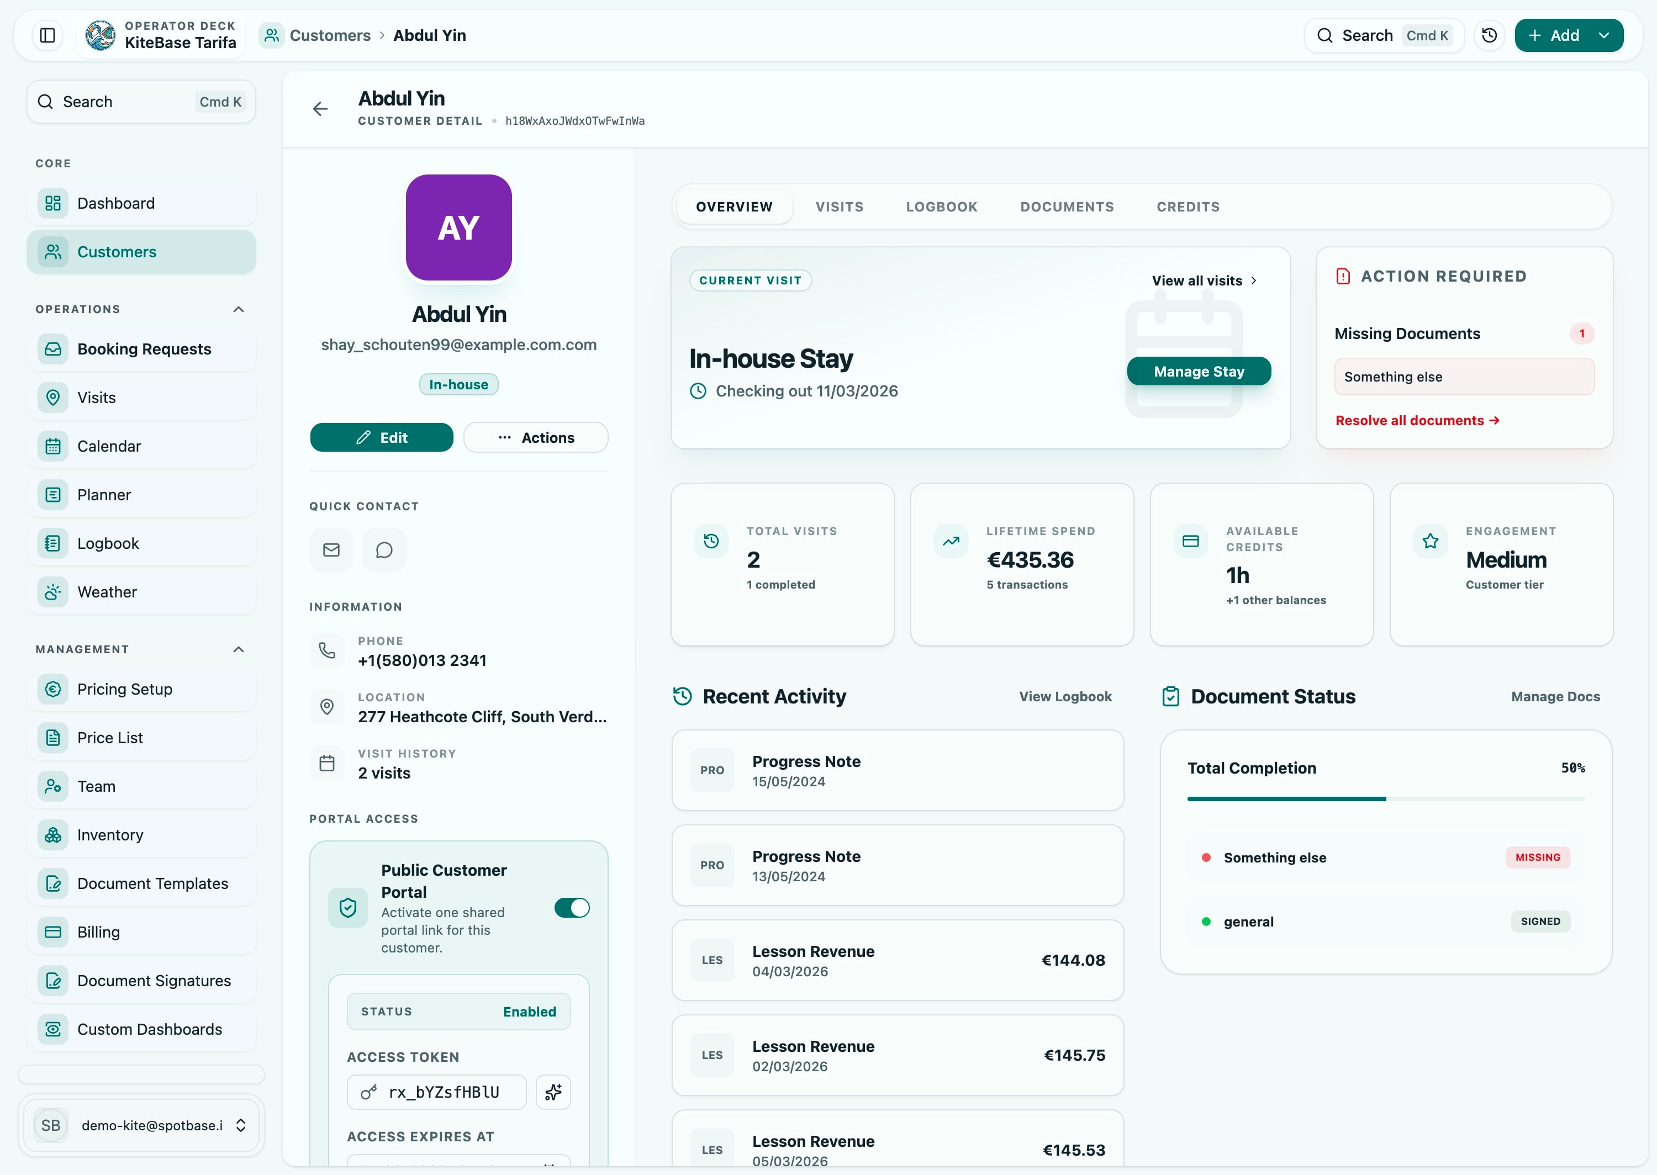The height and width of the screenshot is (1175, 1657).
Task: Click the quick contact email icon
Action: point(331,550)
